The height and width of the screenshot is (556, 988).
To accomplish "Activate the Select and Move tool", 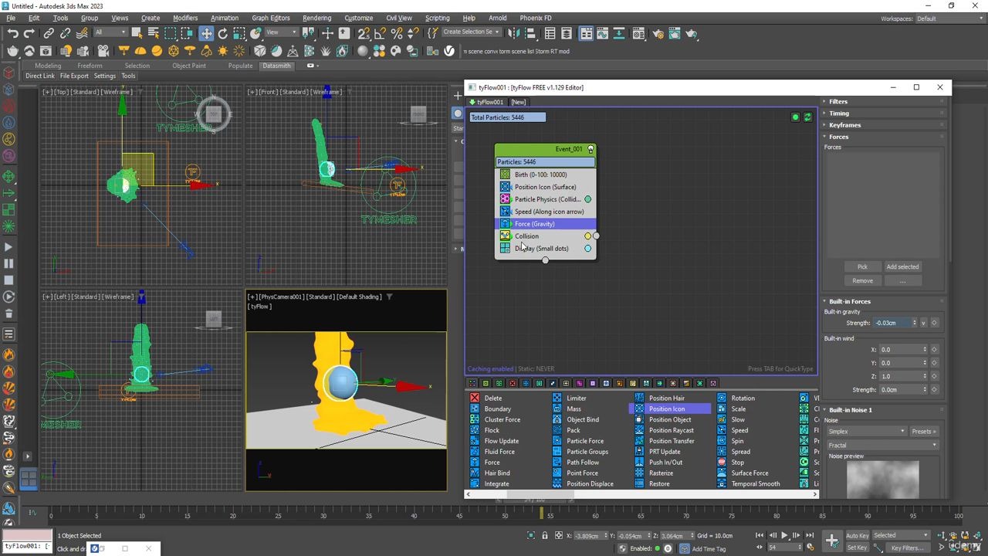I will 206,33.
